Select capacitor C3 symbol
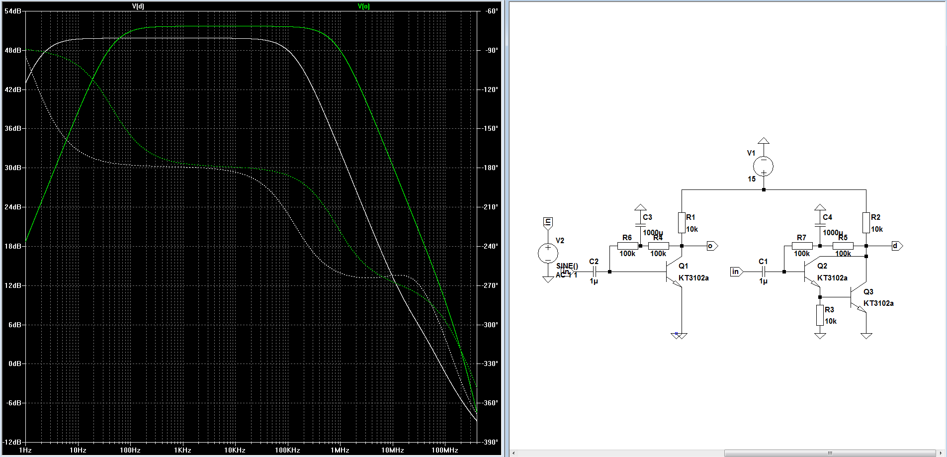947x457 pixels. coord(641,225)
